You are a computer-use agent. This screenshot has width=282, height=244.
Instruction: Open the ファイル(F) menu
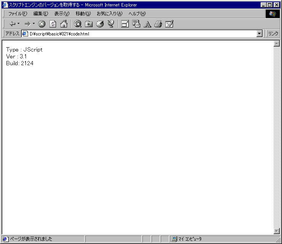tap(18, 14)
